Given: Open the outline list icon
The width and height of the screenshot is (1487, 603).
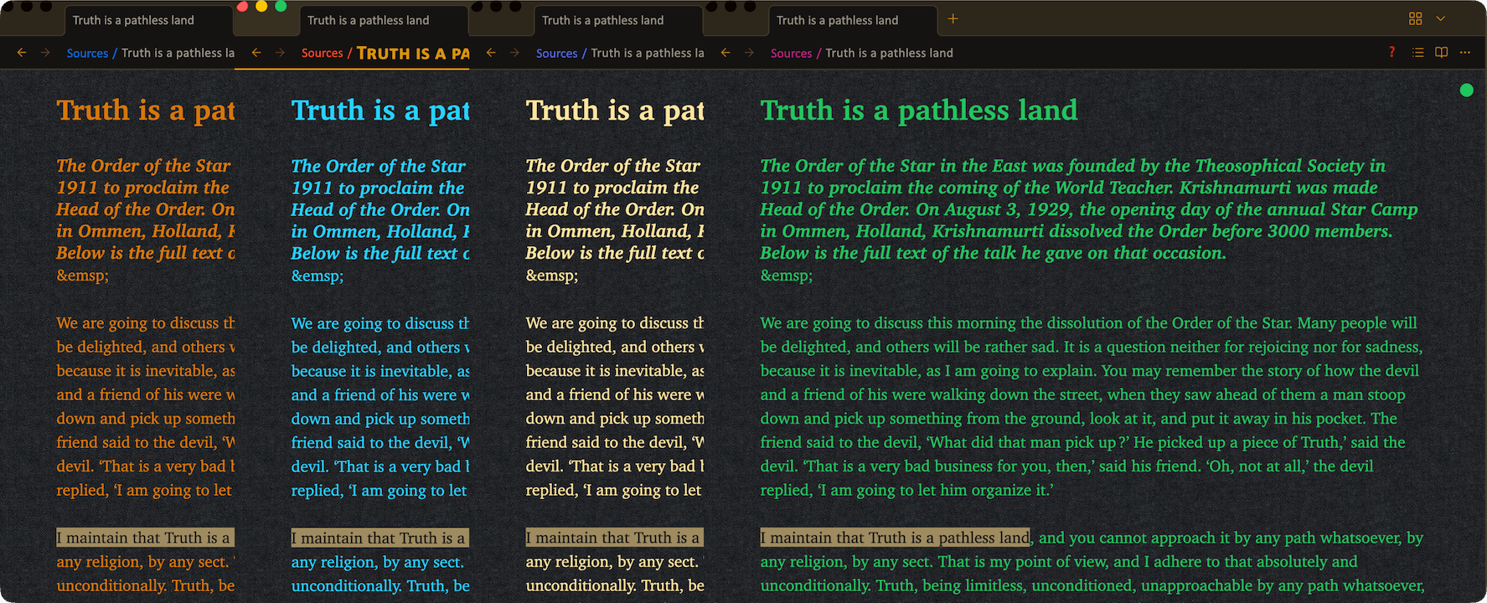Looking at the screenshot, I should click(1417, 52).
